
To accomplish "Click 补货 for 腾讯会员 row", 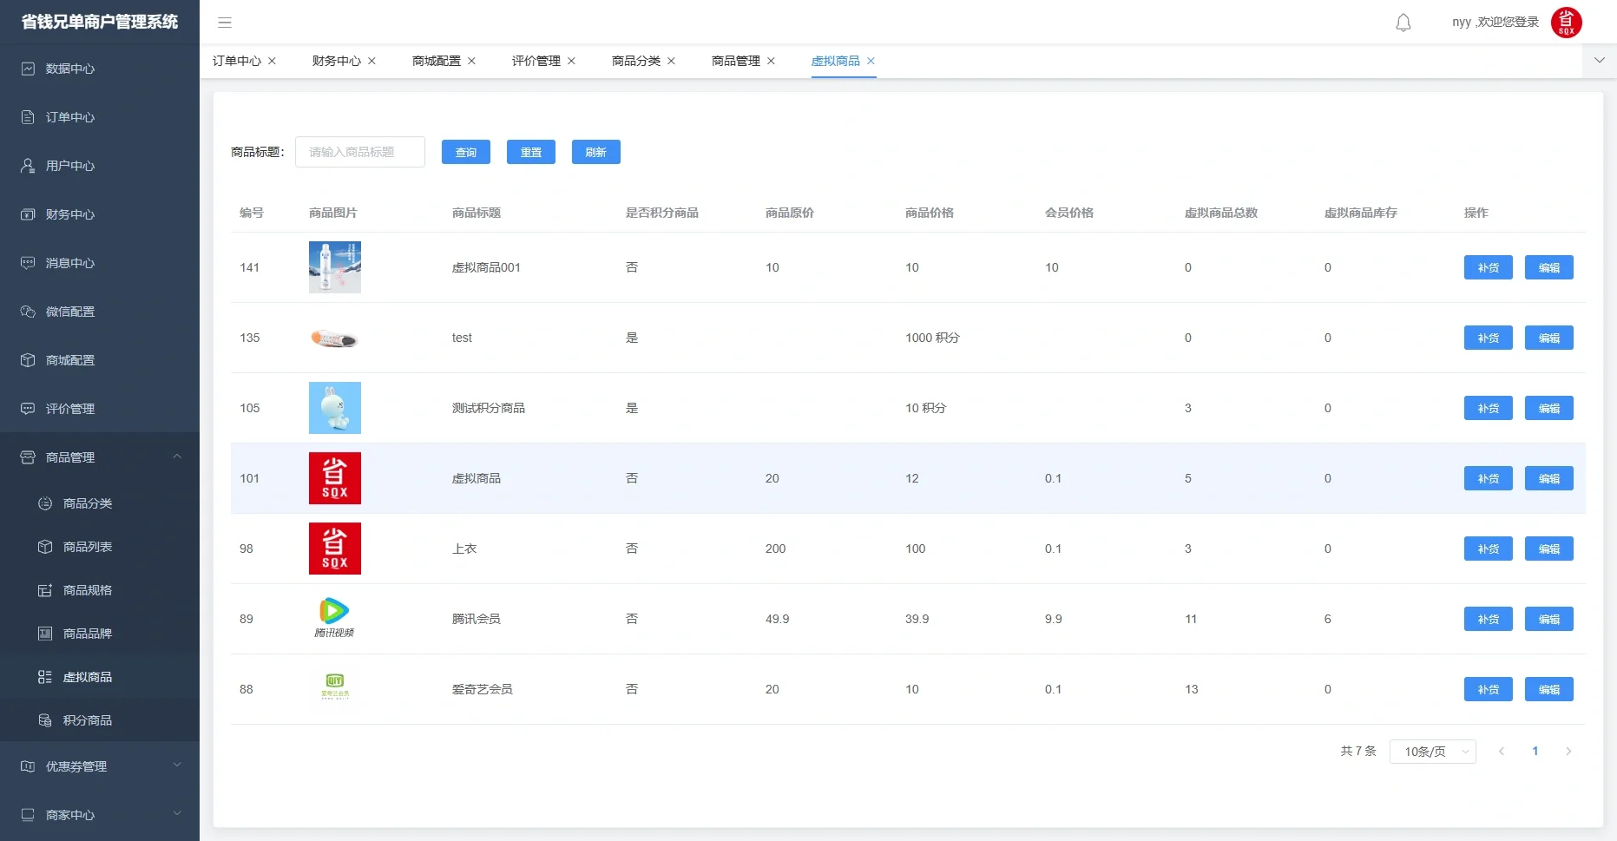I will (x=1488, y=619).
